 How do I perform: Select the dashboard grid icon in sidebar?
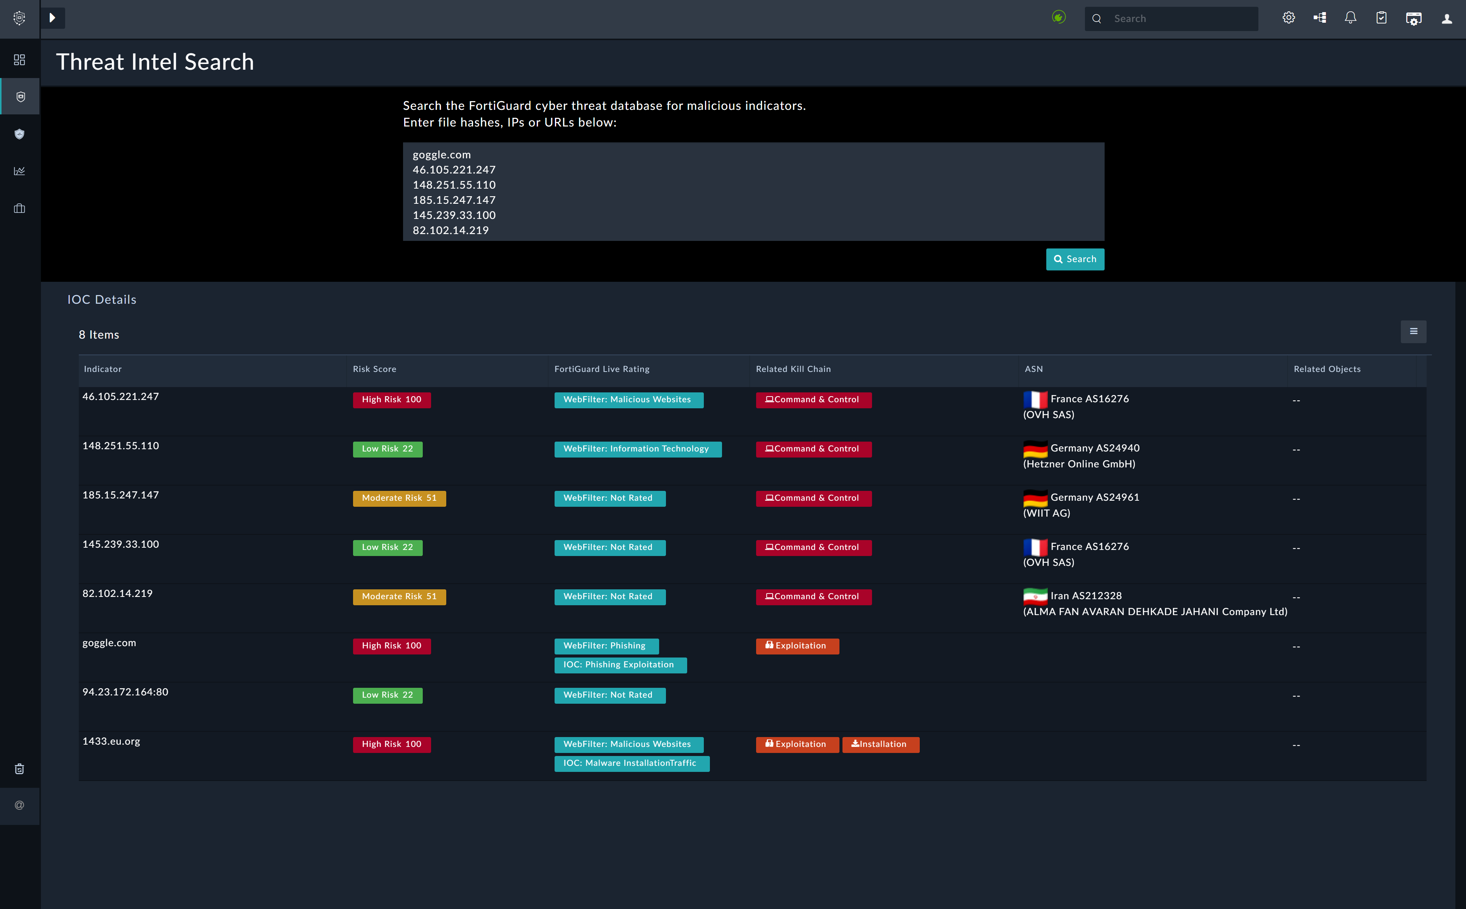coord(20,59)
